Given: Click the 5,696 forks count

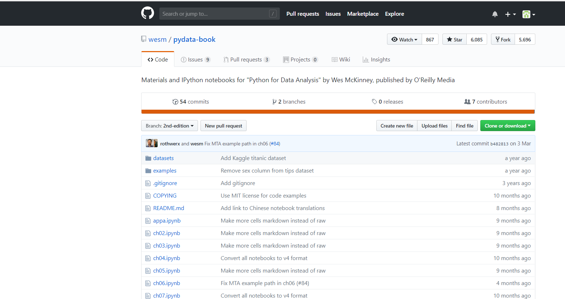Looking at the screenshot, I should pos(525,39).
